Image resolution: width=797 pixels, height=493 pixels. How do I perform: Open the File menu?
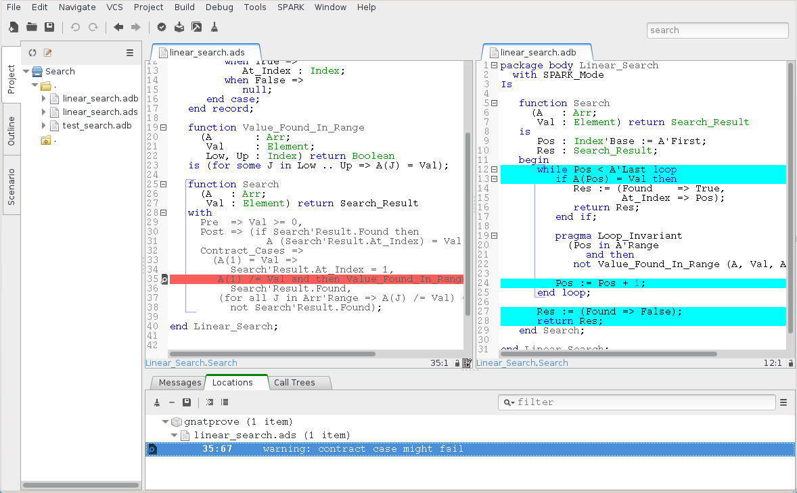pos(14,7)
